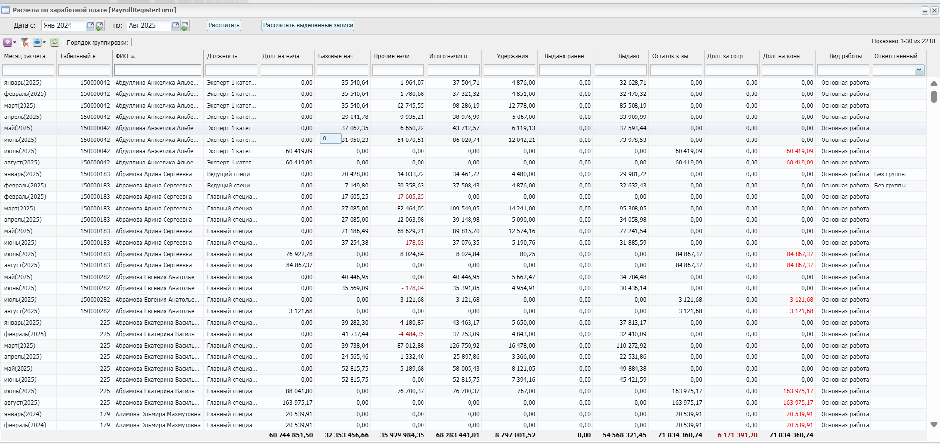Click the filter field under Удержания

click(509, 70)
